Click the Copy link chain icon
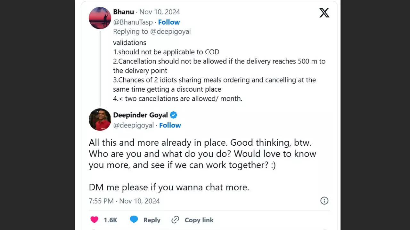 coord(175,220)
